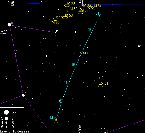Click the epsilon Virginis star
Viewport: 145px width, 133px height.
click(x=9, y=25)
